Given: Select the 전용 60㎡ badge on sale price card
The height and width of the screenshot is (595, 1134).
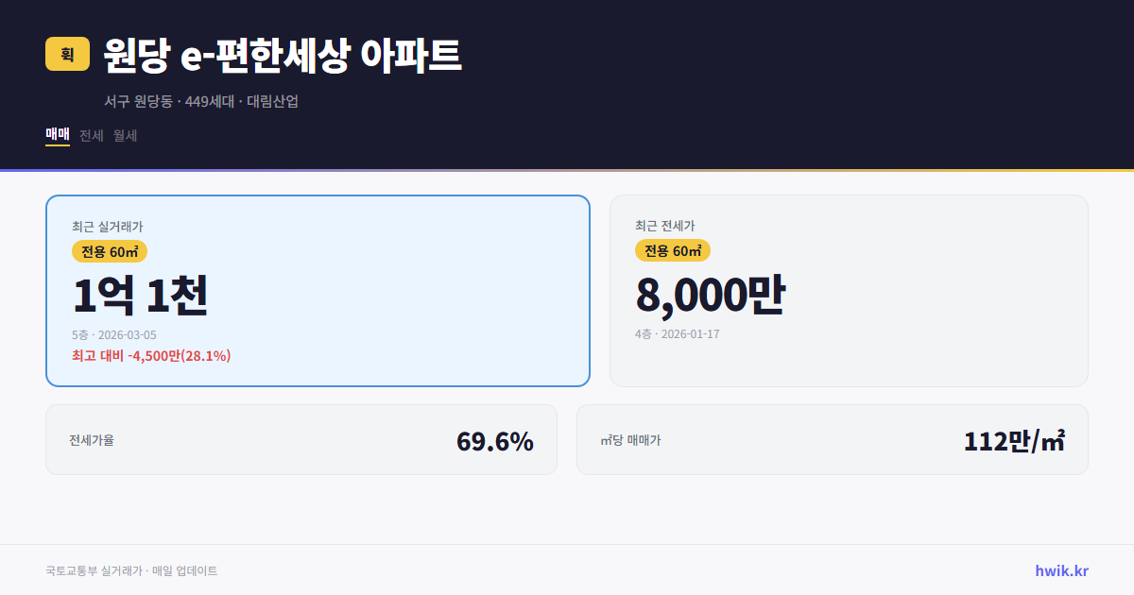Looking at the screenshot, I should coord(107,251).
